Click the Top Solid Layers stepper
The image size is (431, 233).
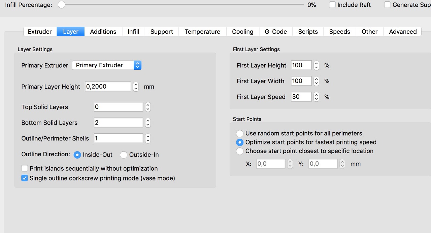coord(148,107)
